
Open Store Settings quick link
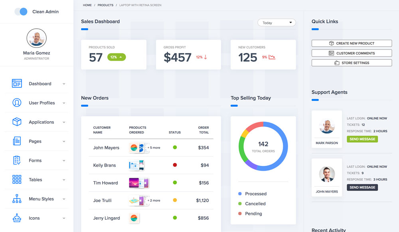coord(352,63)
